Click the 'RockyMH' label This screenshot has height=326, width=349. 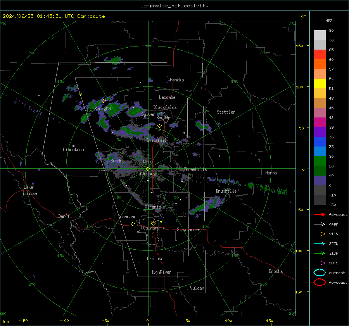102,109
